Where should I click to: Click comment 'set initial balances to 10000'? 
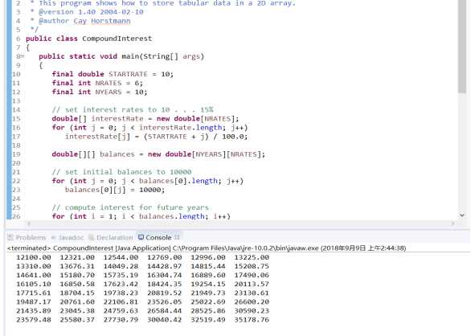tap(121, 172)
